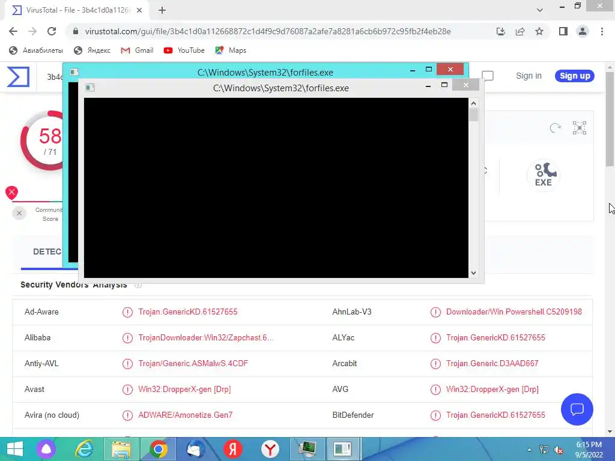This screenshot has width=615, height=461.
Task: Open the Chrome profile avatar
Action: pos(583,31)
